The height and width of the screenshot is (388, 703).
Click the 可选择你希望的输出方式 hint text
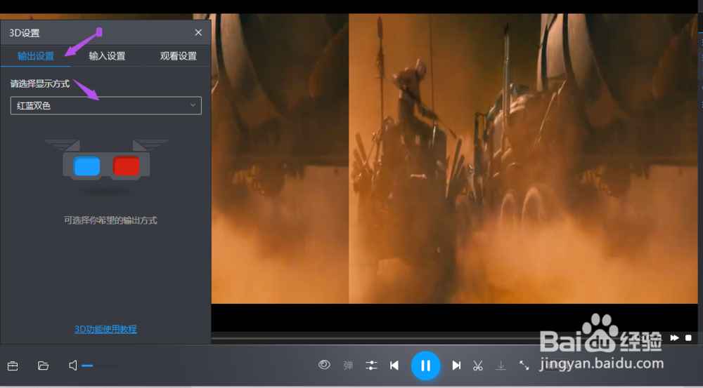110,220
